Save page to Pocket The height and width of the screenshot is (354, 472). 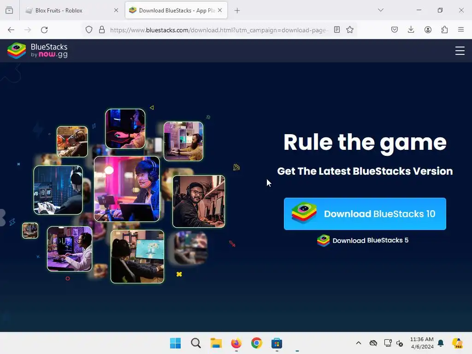pos(395,29)
